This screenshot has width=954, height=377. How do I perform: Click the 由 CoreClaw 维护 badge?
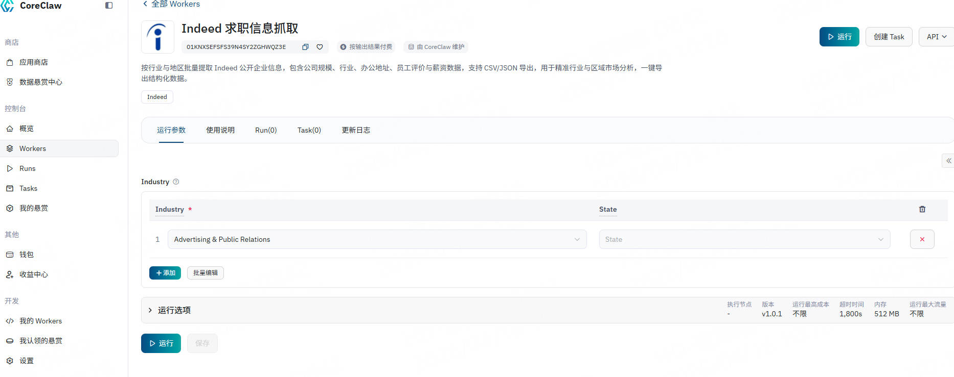(436, 47)
